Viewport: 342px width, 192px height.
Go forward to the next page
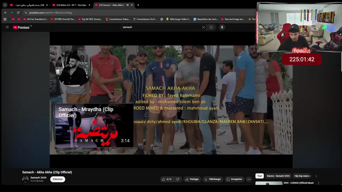click(11, 13)
